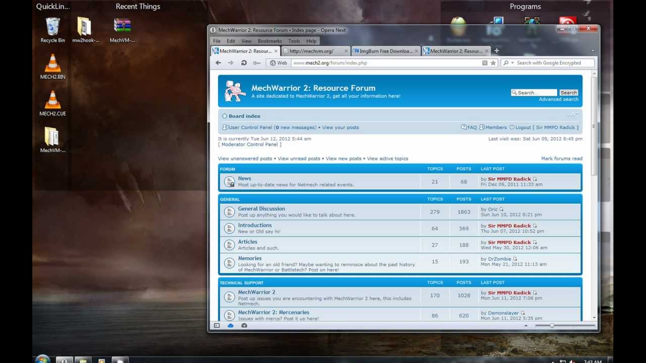Close the http://mechvm.org/ tab
The width and height of the screenshot is (646, 363).
pos(346,51)
